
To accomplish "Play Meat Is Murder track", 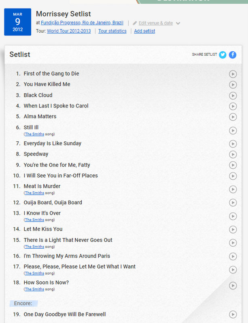I will (x=233, y=189).
